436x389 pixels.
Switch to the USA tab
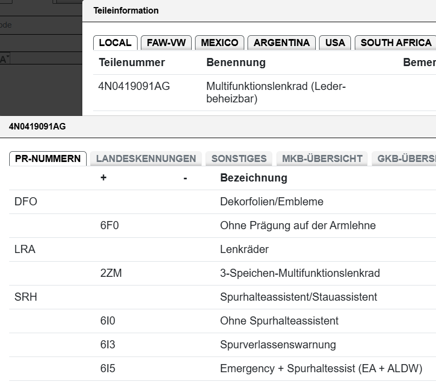pyautogui.click(x=335, y=43)
